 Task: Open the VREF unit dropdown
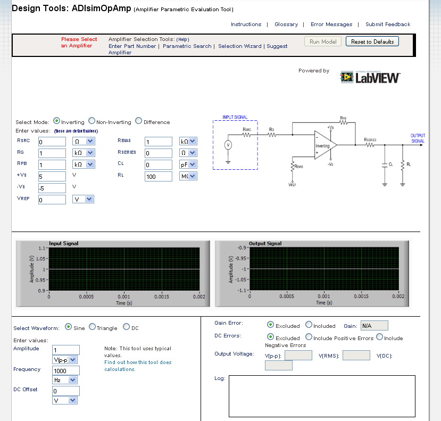[x=83, y=199]
